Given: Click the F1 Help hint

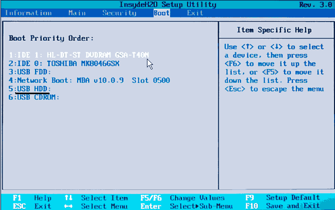Looking at the screenshot, I should click(32, 198).
